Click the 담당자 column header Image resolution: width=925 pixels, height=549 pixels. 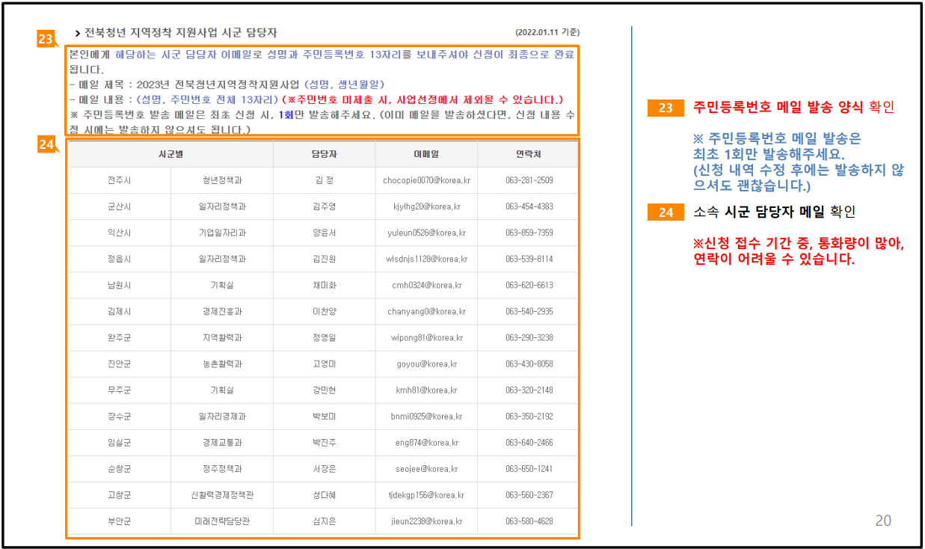click(x=325, y=153)
